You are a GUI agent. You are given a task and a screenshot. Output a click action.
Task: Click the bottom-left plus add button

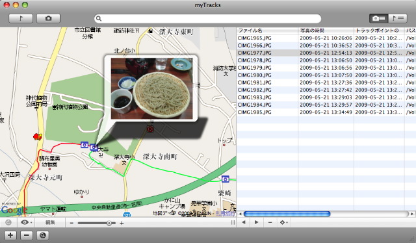point(10,235)
